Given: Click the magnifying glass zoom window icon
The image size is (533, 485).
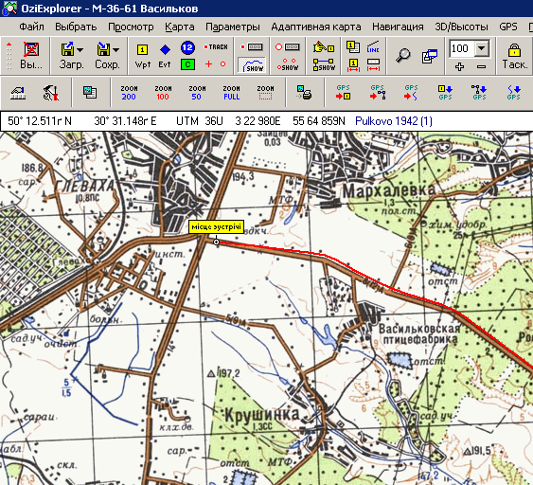Looking at the screenshot, I should point(402,56).
